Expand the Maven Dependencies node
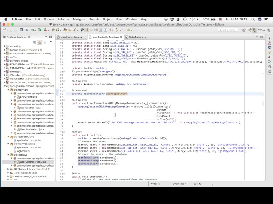Screen dimensions: 273x204 tap(8, 173)
